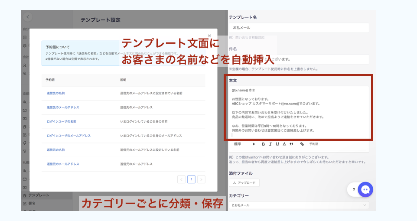Viewport: 417px width, 221px height.
Task: Close the 予約語 modal dialog
Action: tap(209, 36)
